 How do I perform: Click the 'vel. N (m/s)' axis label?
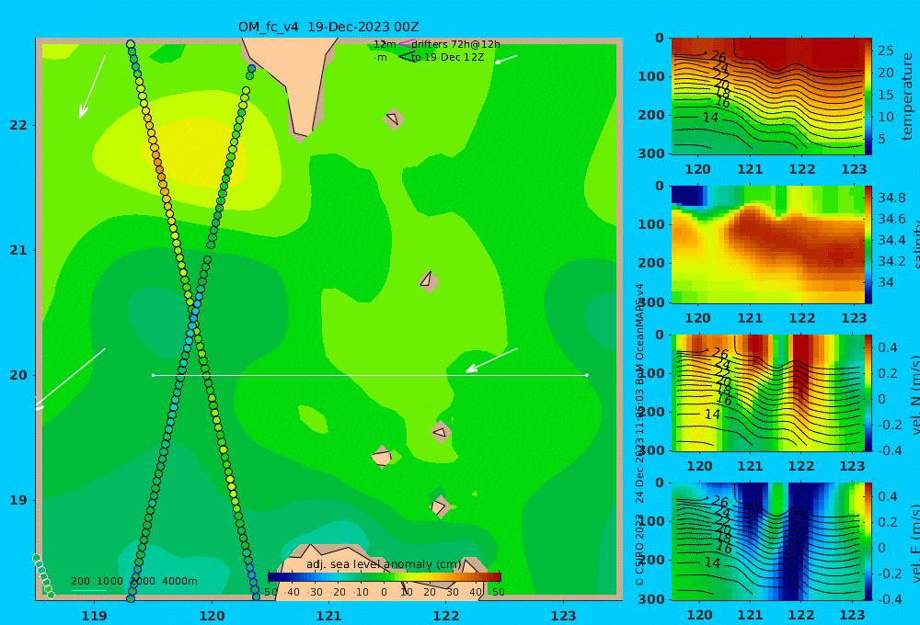[914, 394]
